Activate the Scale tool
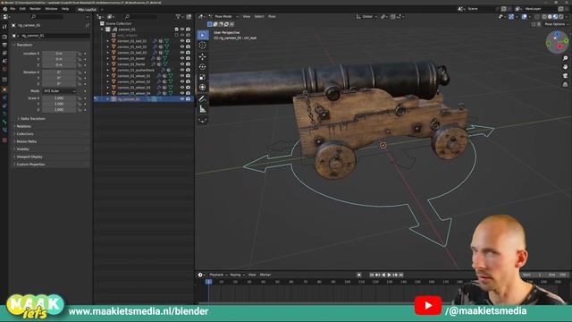 pyautogui.click(x=203, y=77)
